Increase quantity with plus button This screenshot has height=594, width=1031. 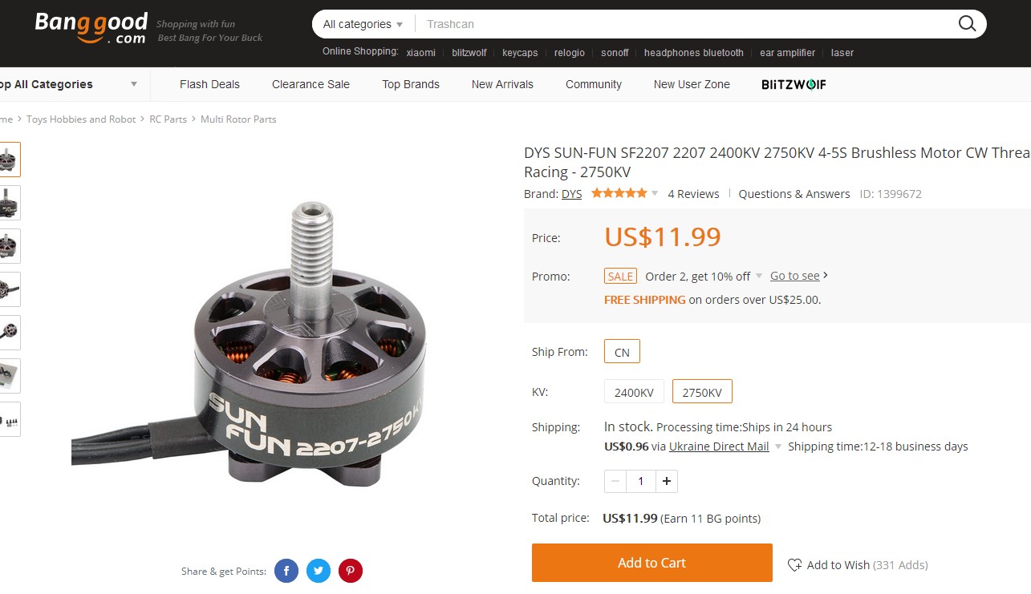click(667, 481)
